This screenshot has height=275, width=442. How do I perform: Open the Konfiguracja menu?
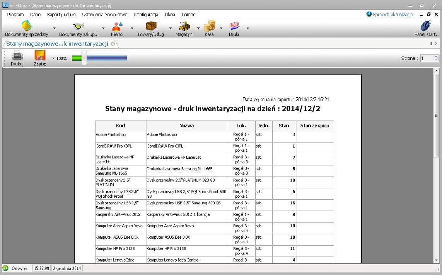click(146, 15)
